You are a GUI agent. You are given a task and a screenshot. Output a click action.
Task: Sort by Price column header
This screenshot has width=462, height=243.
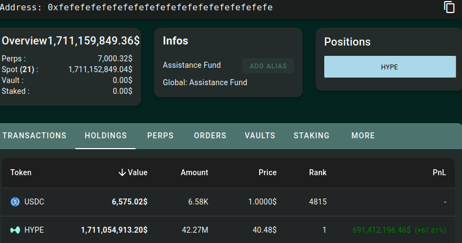(267, 172)
